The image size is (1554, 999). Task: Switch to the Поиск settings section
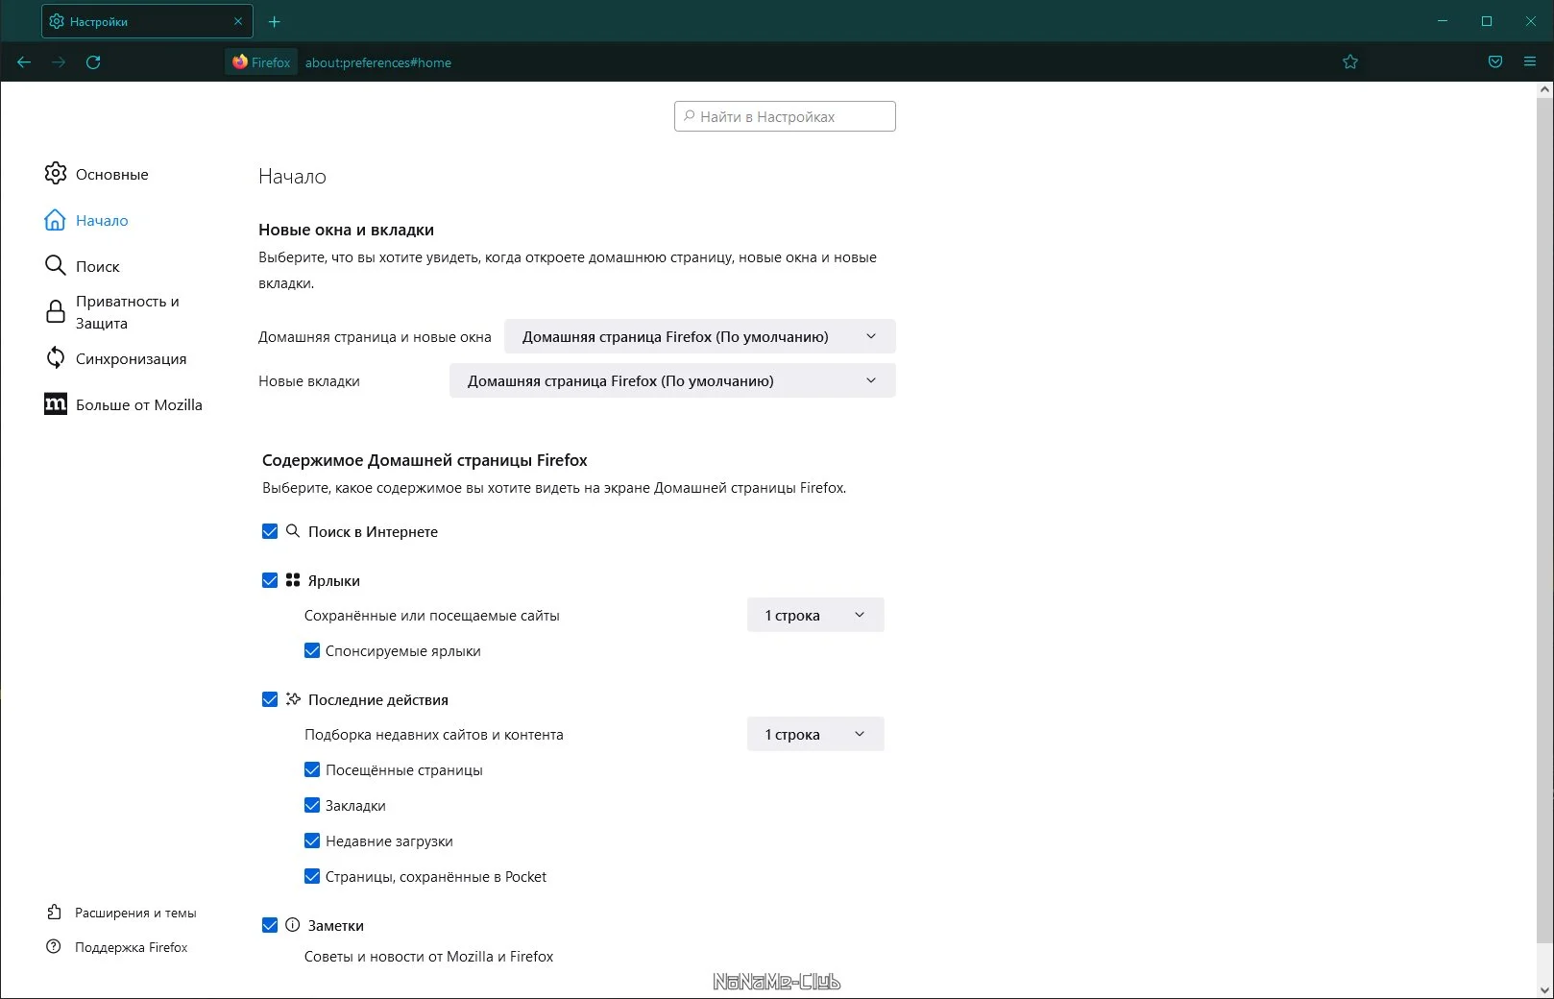98,266
